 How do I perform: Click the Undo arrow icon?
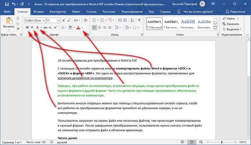[x=14, y=4]
